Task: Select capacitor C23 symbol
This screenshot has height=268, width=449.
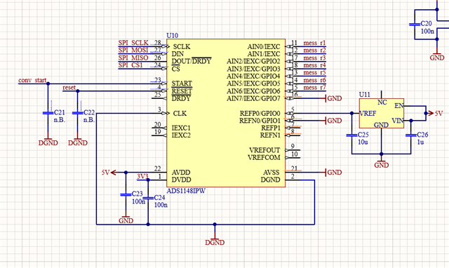Action: 126,195
